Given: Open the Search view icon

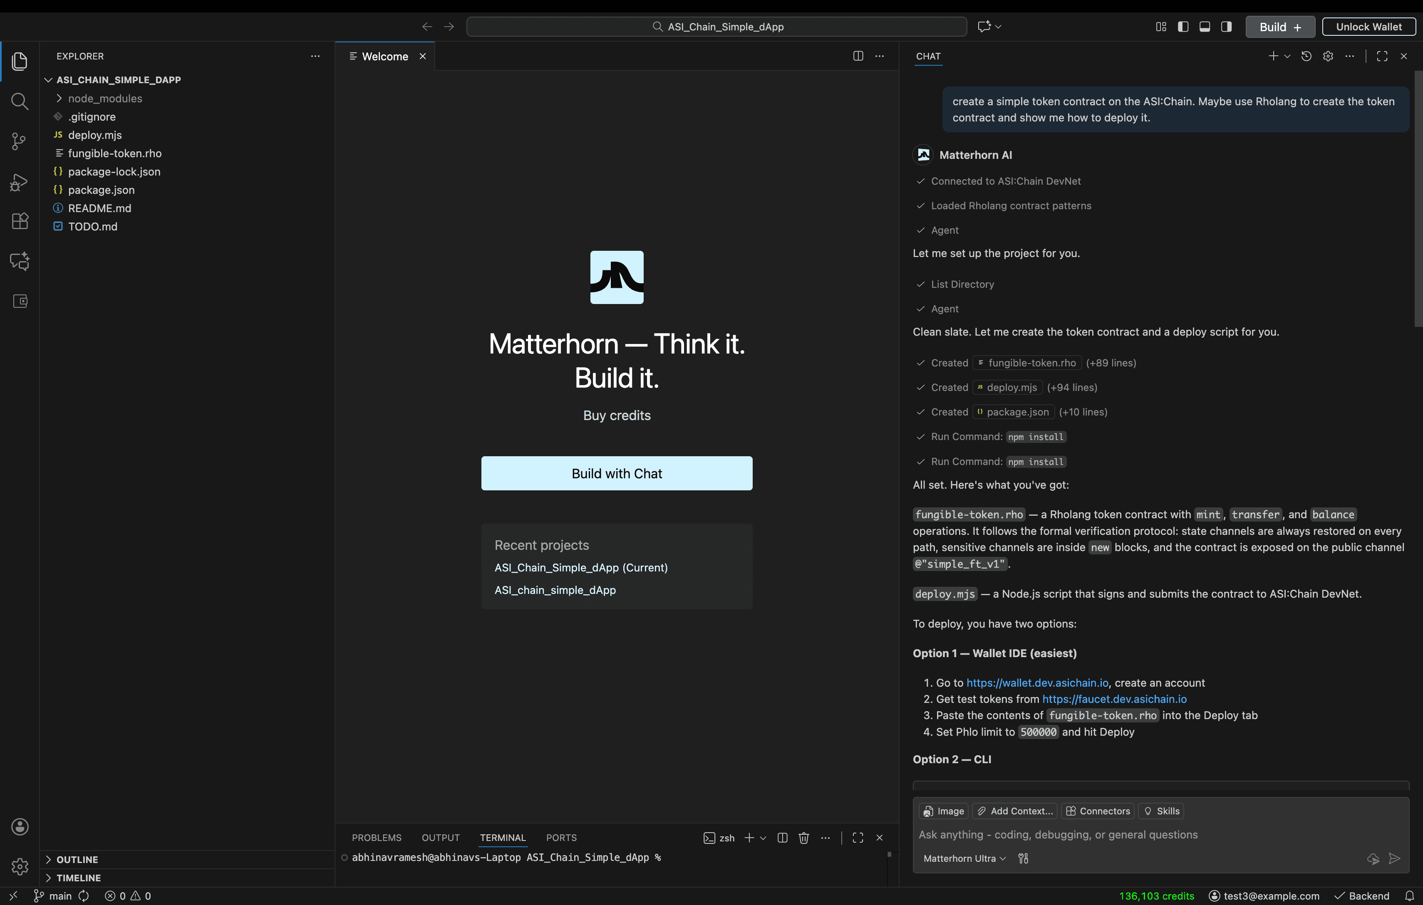Looking at the screenshot, I should pos(20,101).
